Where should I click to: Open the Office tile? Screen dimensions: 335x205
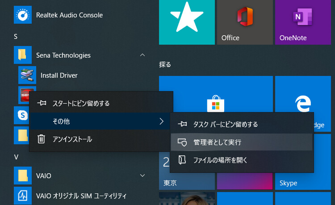point(245,22)
